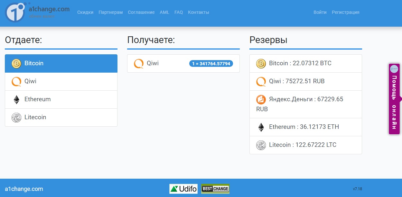This screenshot has height=197, width=402.
Task: Click the Ethereum : 36.12173 ETH reserve row
Action: point(306,127)
